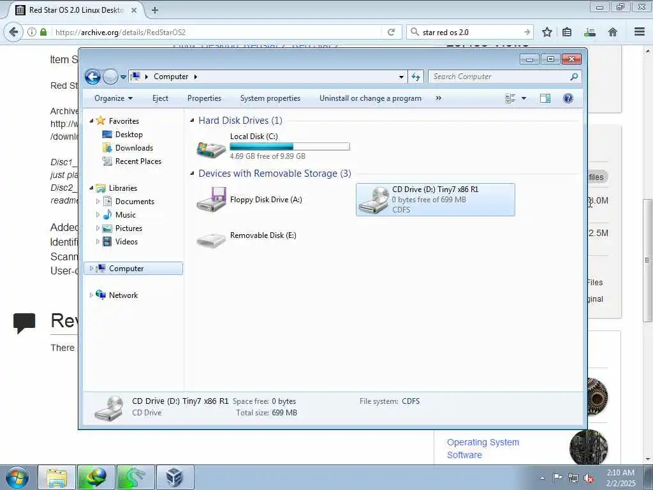Click the search magnifier in Explorer
Viewport: 653px width, 490px height.
click(x=574, y=77)
